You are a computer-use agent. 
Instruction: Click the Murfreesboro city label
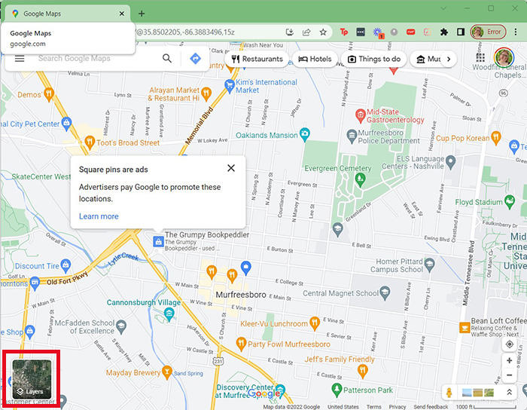(241, 295)
